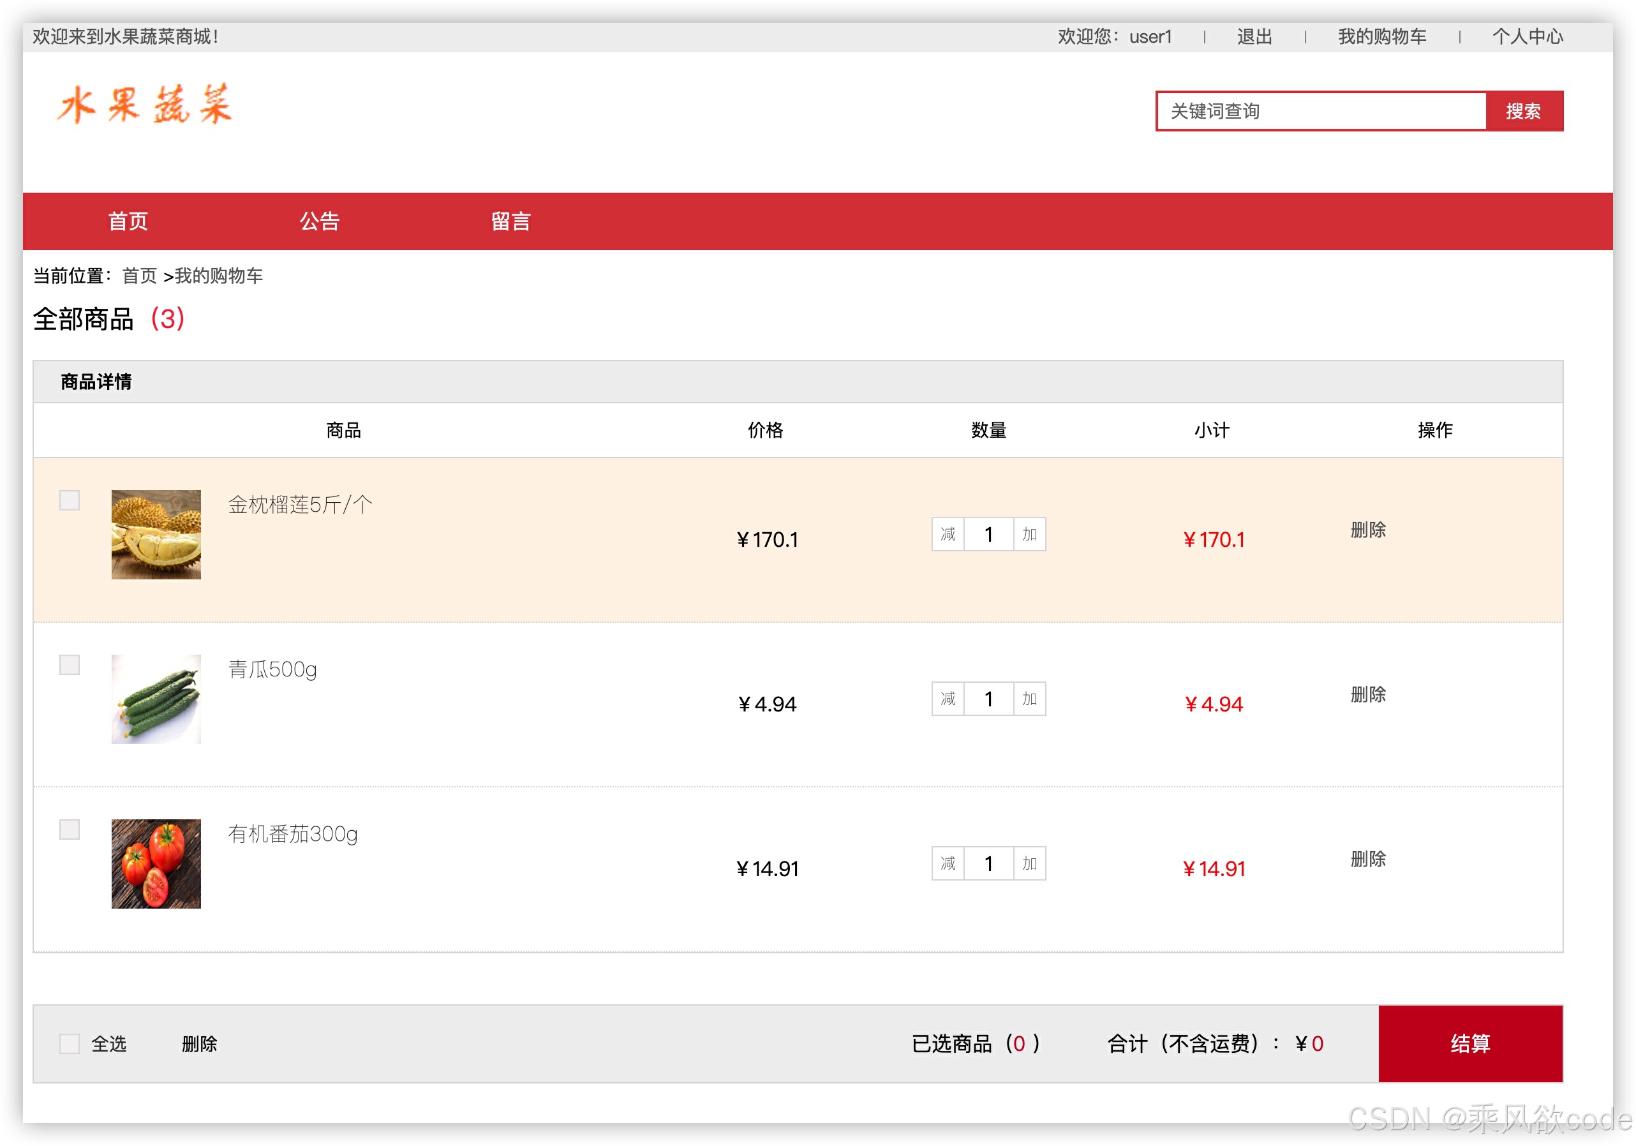Click the 结算 checkout button

1470,1043
